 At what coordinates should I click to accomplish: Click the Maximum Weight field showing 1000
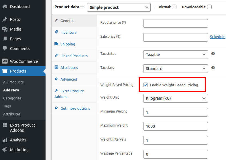(x=176, y=126)
